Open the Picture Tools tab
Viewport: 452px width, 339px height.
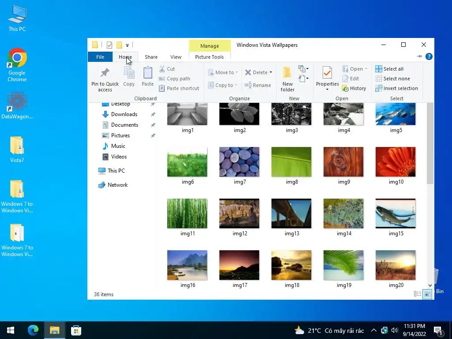[209, 57]
